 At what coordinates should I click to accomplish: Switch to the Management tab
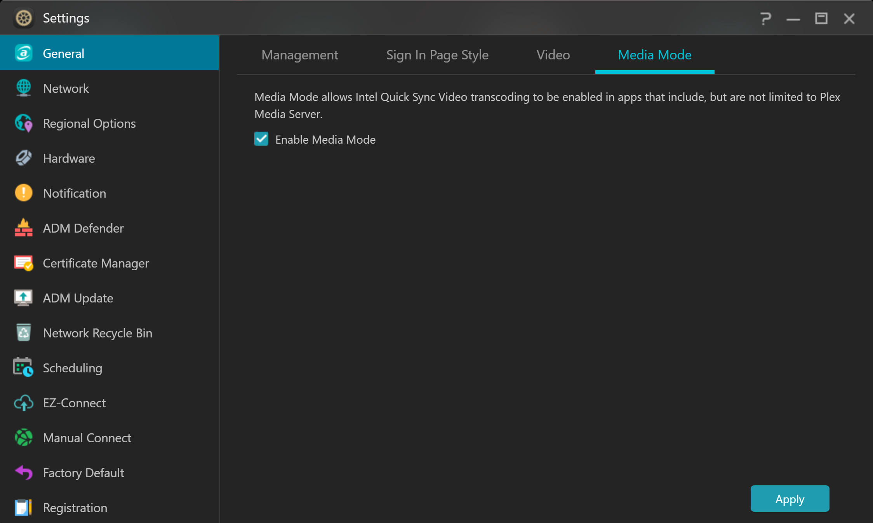[299, 55]
